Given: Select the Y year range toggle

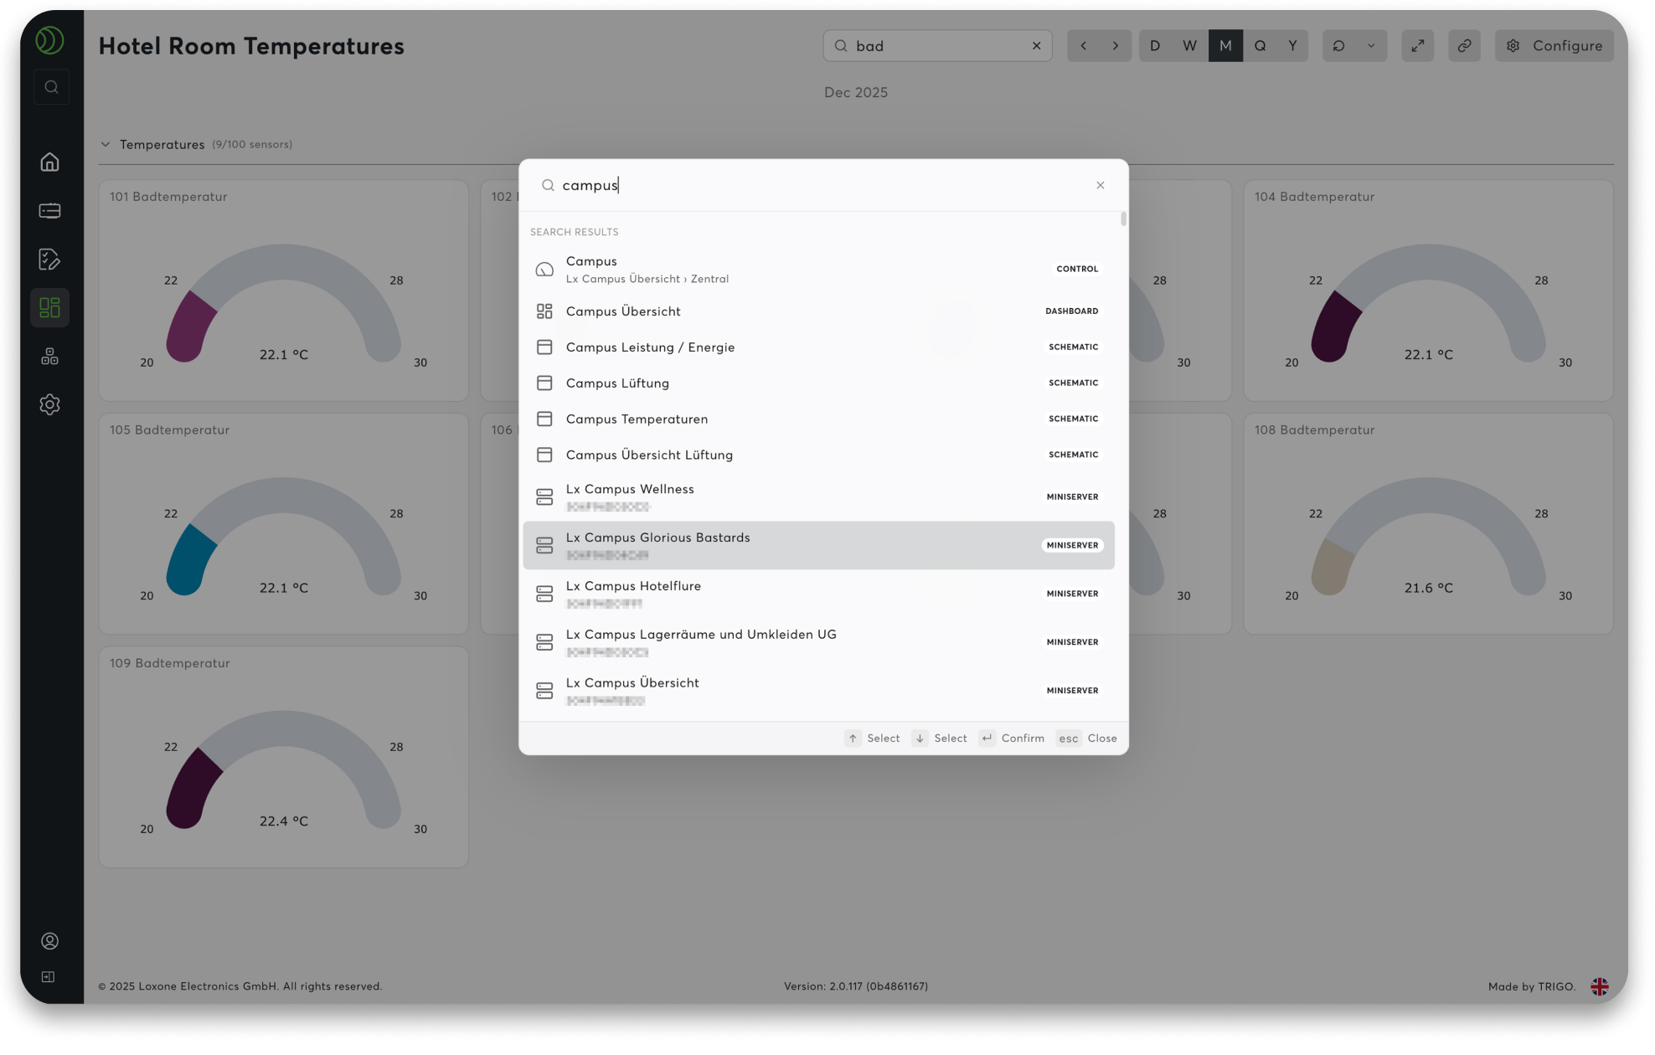Looking at the screenshot, I should [1292, 46].
